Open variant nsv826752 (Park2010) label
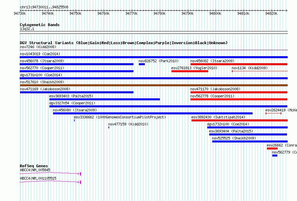Viewport: 297px width, 201px height. coord(159,61)
